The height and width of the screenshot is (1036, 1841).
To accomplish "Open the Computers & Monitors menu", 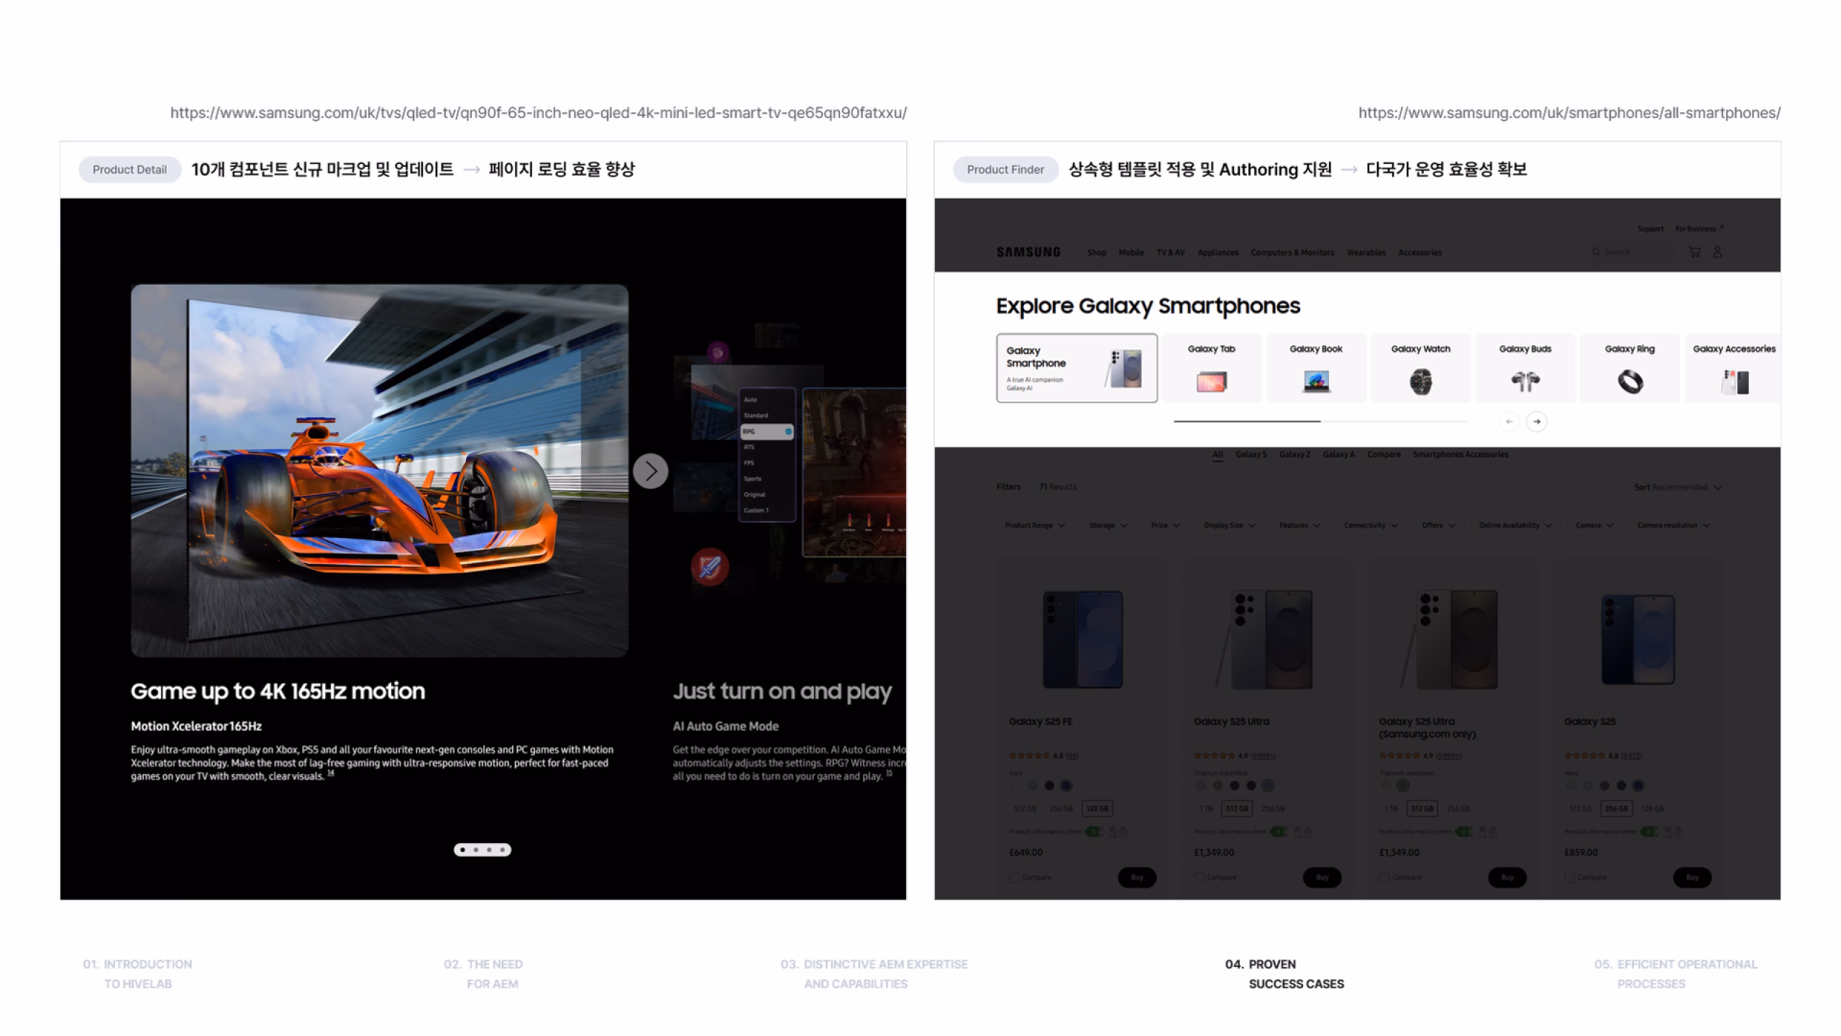I will [1292, 253].
